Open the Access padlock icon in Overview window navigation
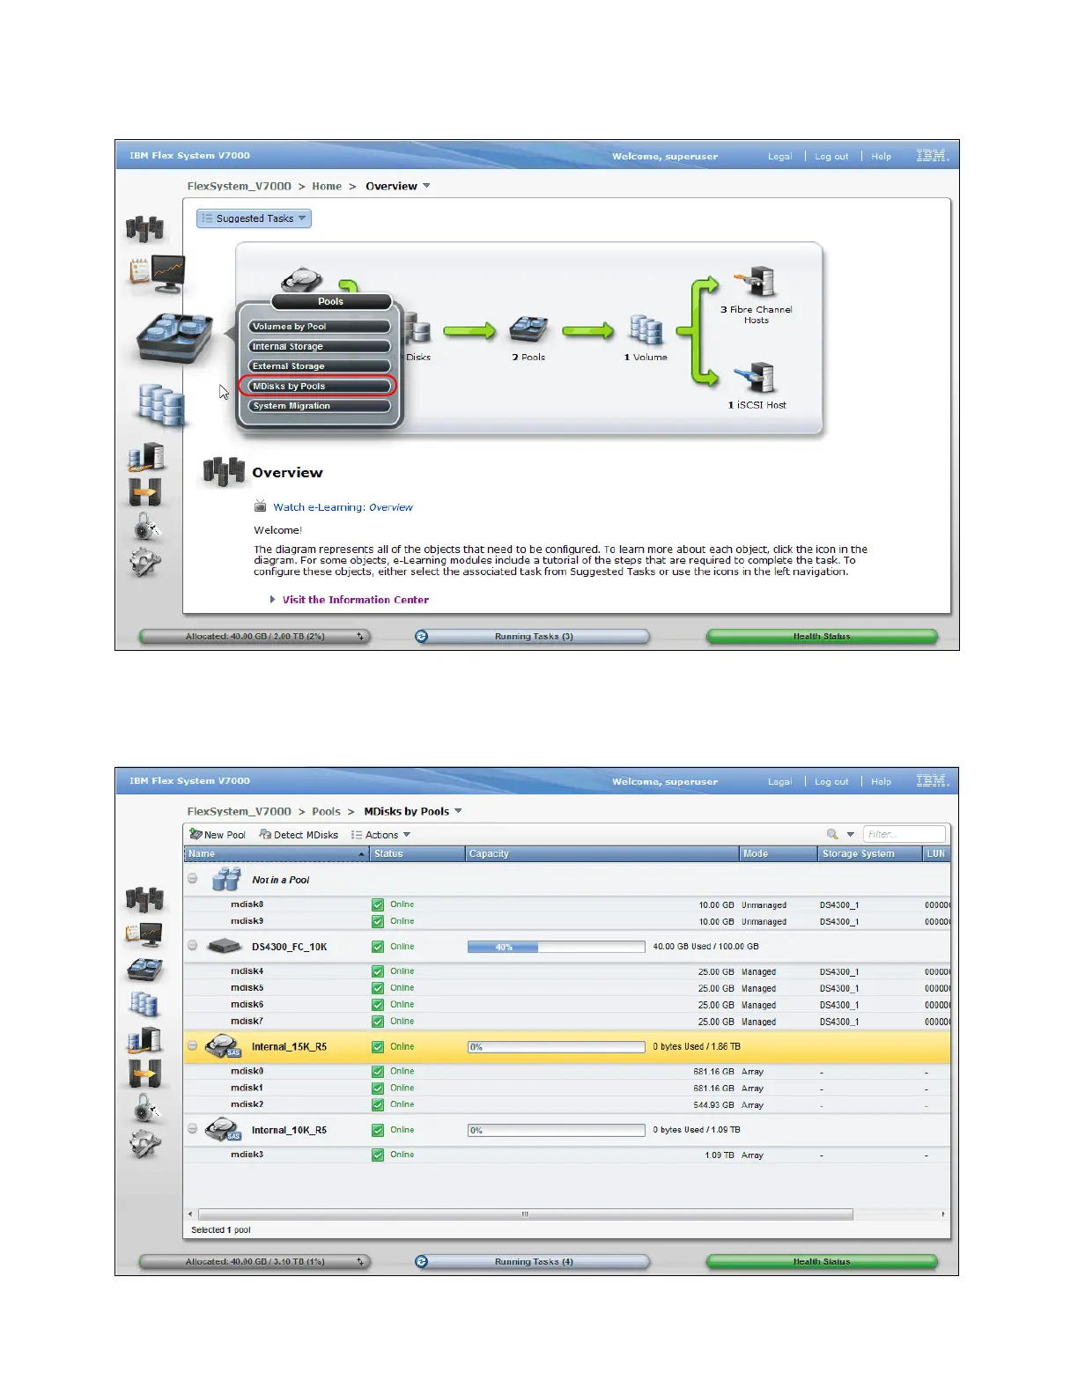The image size is (1078, 1395). point(146,528)
